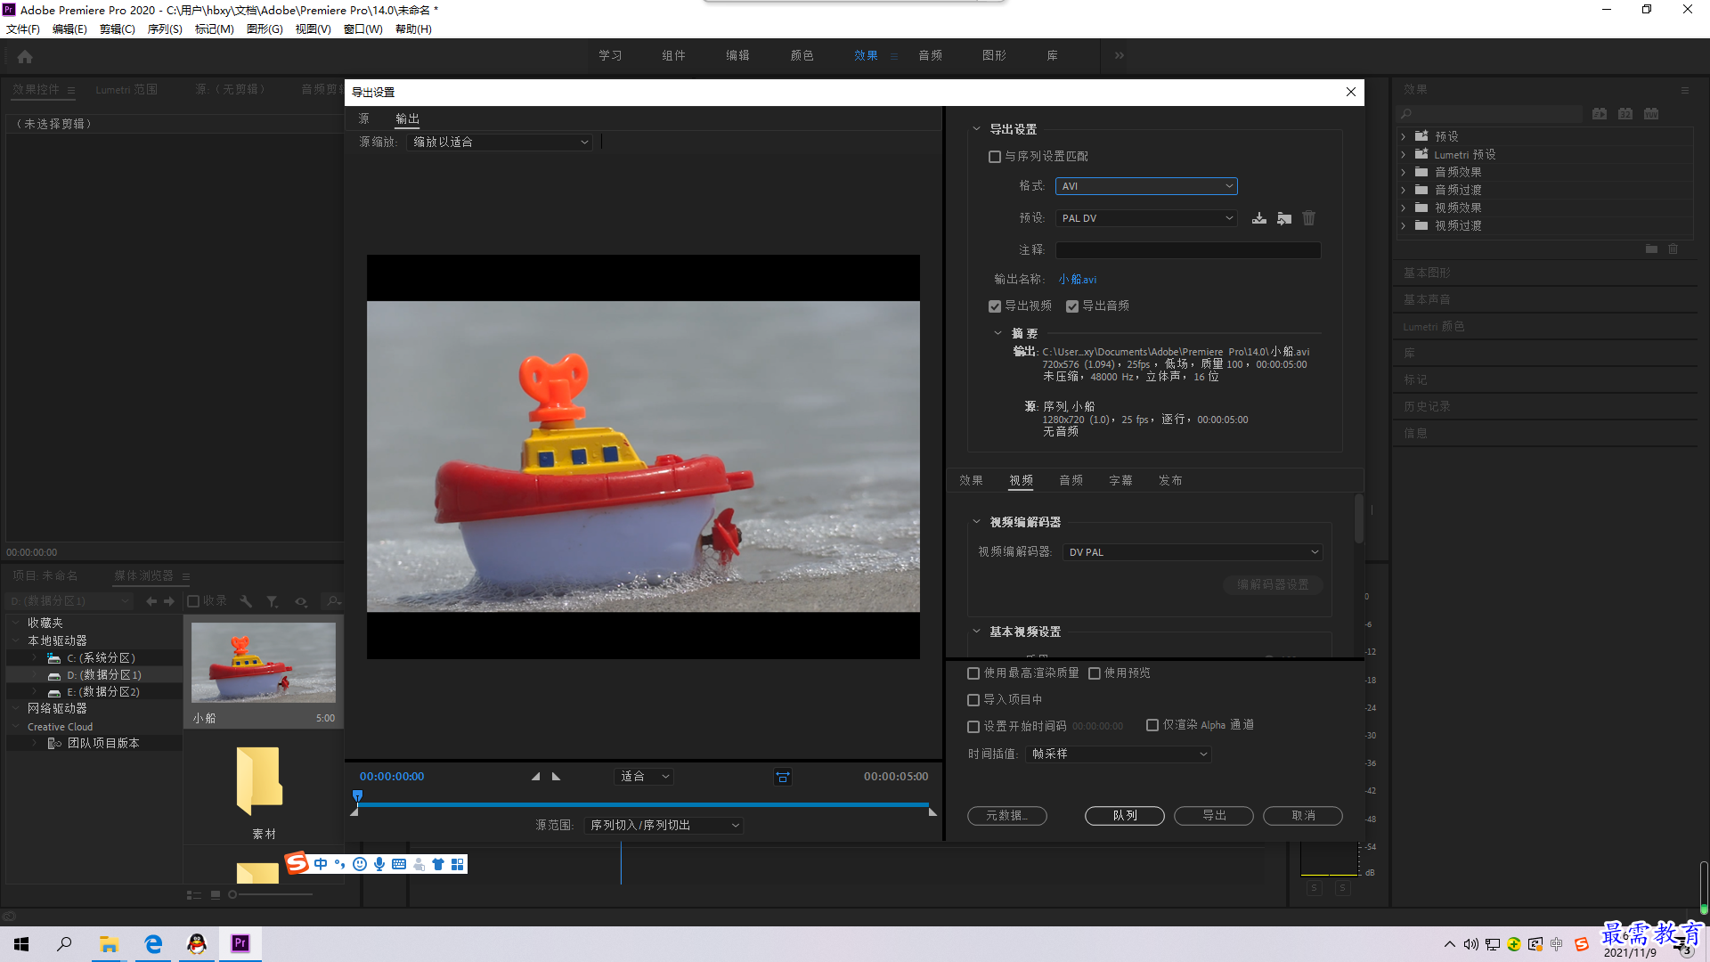This screenshot has width=1710, height=962.
Task: Open the Effects panel menu icon
Action: 1685,90
